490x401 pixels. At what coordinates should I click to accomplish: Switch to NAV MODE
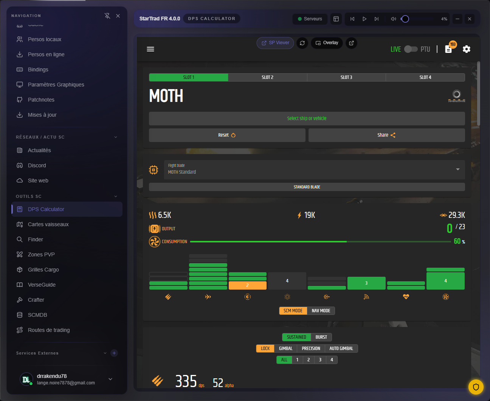pyautogui.click(x=321, y=311)
